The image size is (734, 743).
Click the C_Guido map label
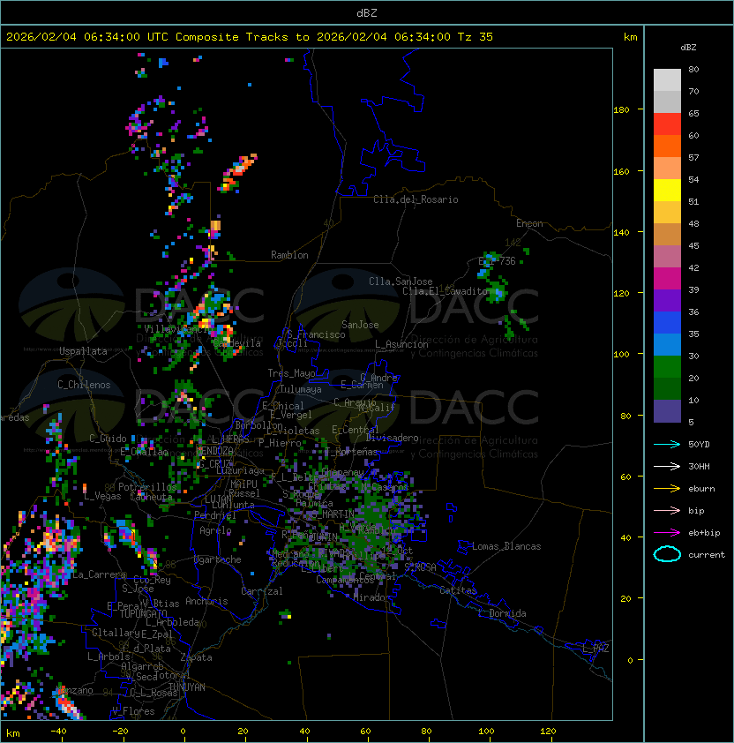coord(108,439)
